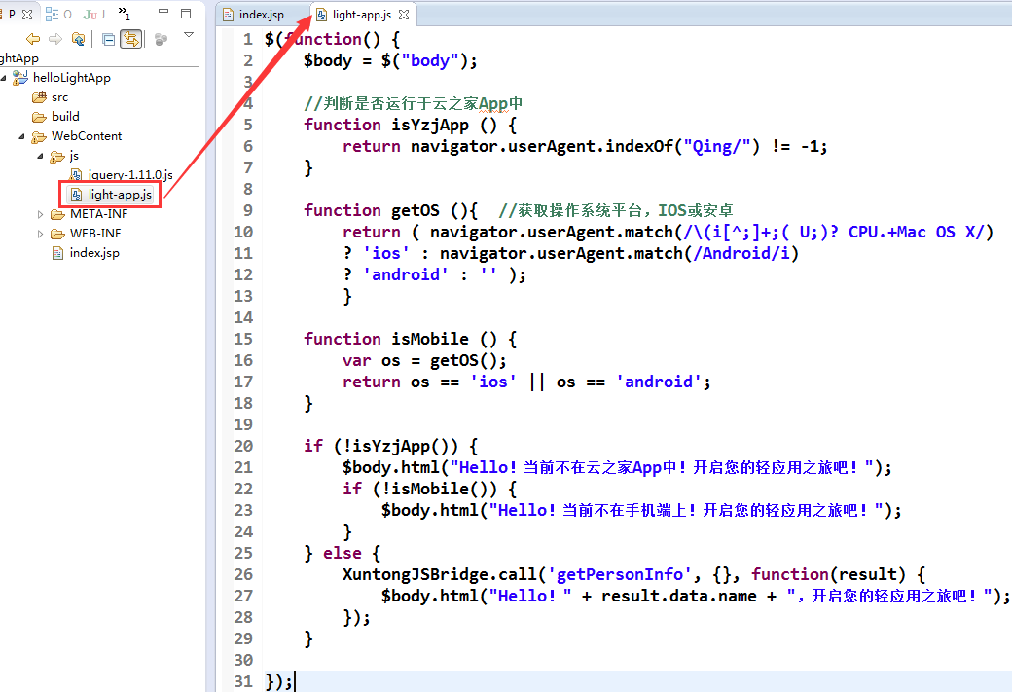Open the index.jsp editor tab
The width and height of the screenshot is (1012, 692).
260,15
